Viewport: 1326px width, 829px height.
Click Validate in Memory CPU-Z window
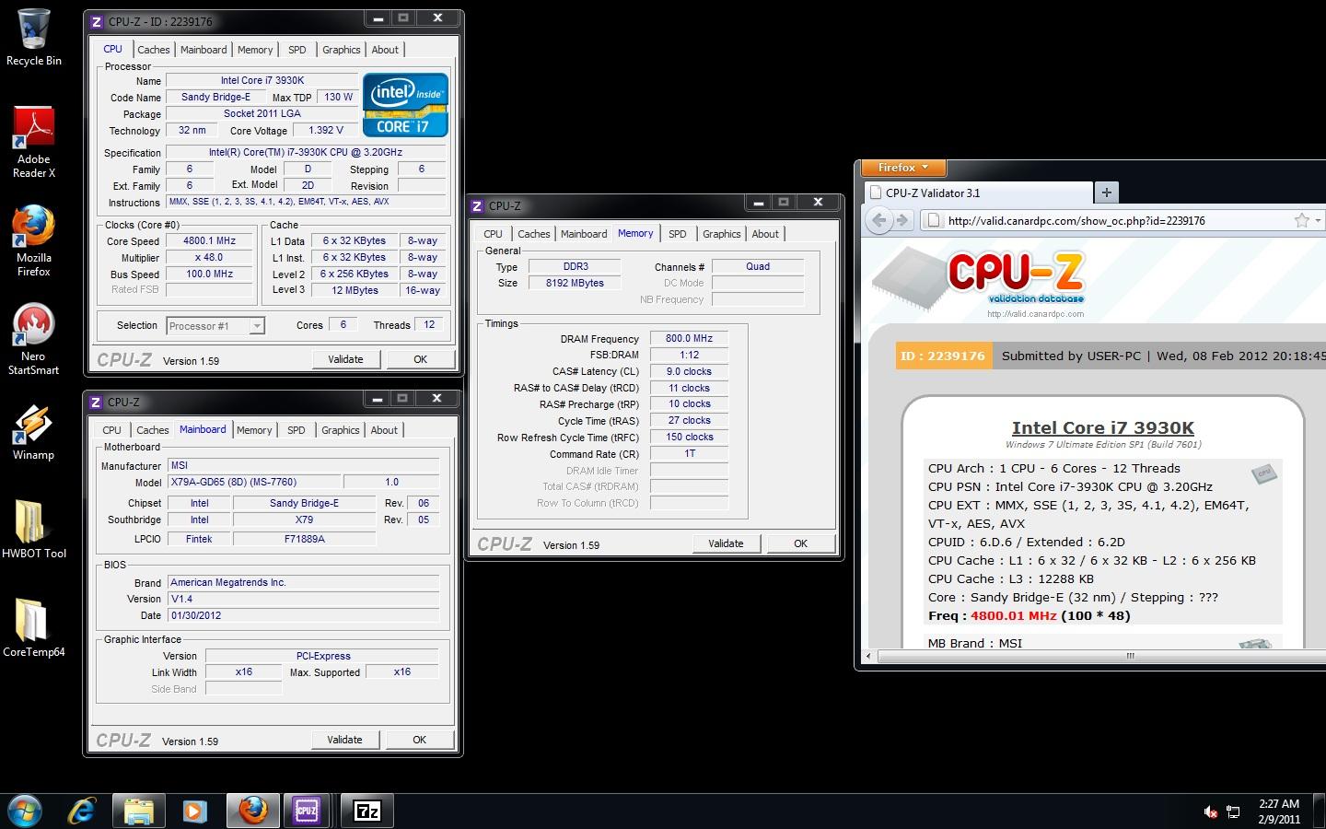tap(726, 543)
